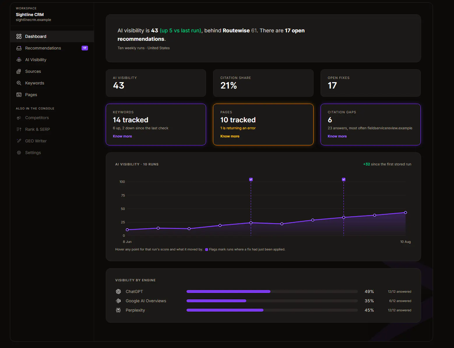
Task: Click the Recommendations inbox icon
Action: pyautogui.click(x=19, y=48)
